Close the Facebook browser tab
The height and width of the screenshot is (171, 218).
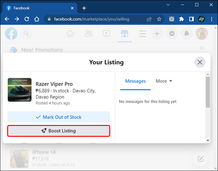pyautogui.click(x=72, y=8)
